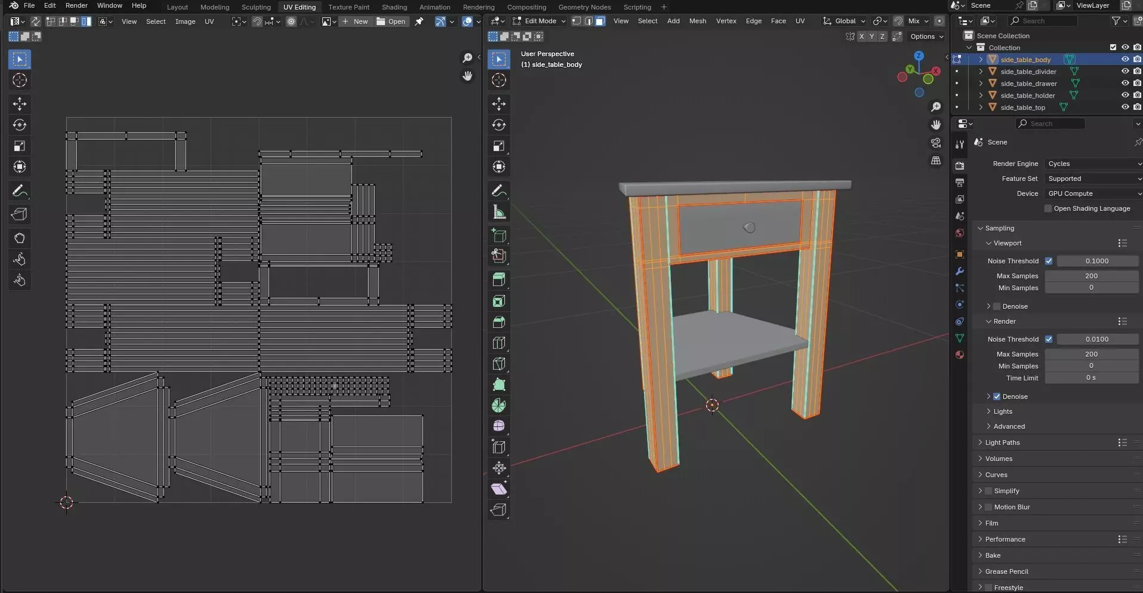Screen dimensions: 1143x593
Task: Switch to the Shading workspace tab
Action: pyautogui.click(x=394, y=7)
